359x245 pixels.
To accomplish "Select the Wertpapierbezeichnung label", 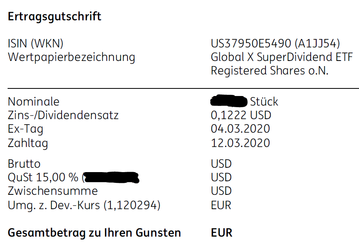I will tap(72, 57).
